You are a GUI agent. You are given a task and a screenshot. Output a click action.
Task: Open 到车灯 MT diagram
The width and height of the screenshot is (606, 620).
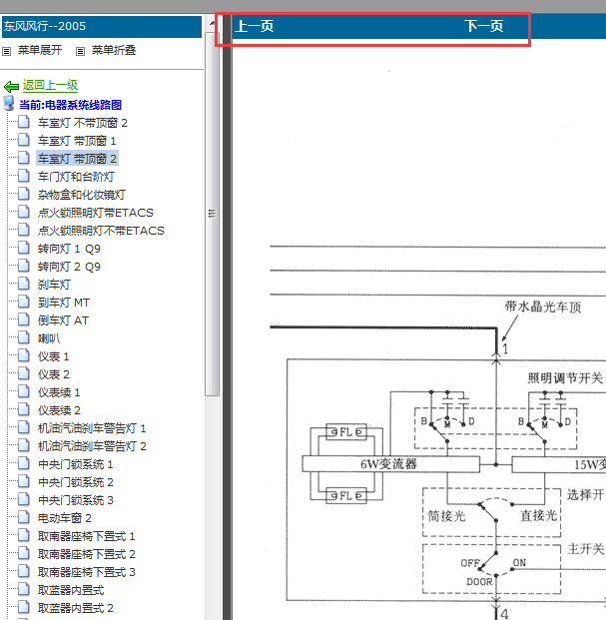(64, 303)
